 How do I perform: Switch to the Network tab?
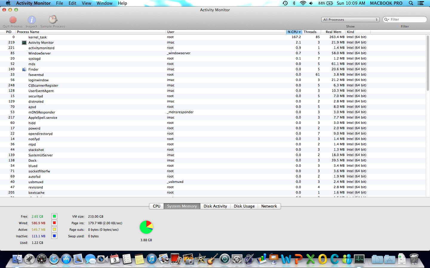click(x=269, y=206)
